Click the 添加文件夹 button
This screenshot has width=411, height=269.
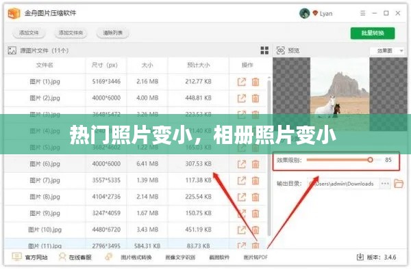[x=71, y=33]
